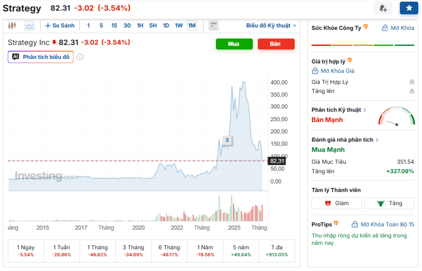Select the 30 minute interval

pyautogui.click(x=127, y=25)
